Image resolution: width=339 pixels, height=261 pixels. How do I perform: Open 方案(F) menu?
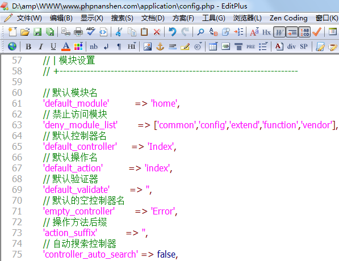[183, 18]
